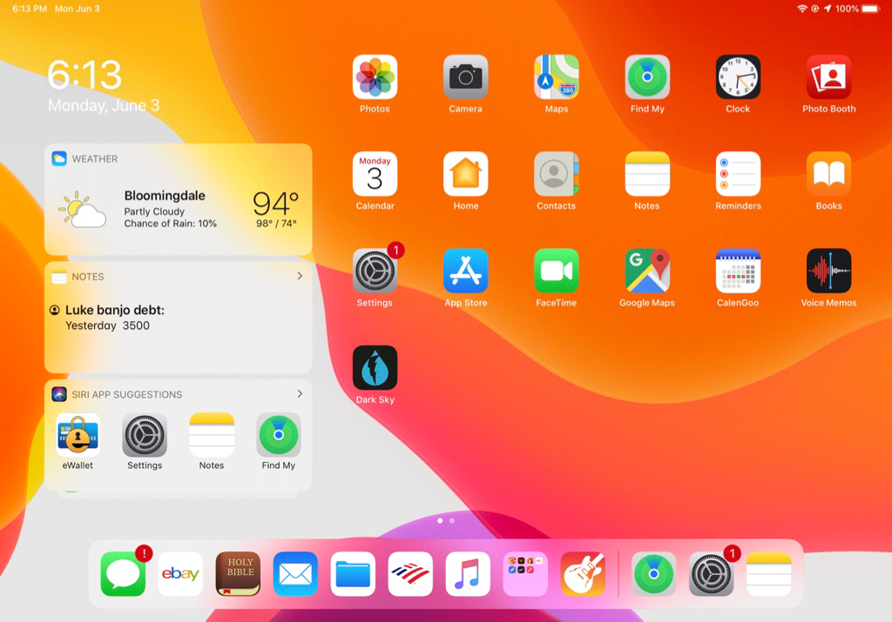Open the Files app in dock
892x622 pixels.
tap(353, 573)
